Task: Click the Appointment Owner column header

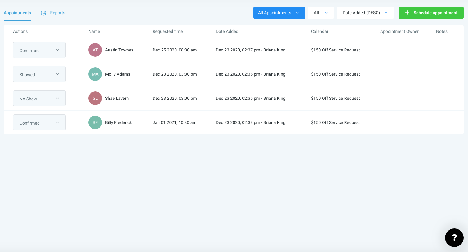Action: (x=399, y=31)
